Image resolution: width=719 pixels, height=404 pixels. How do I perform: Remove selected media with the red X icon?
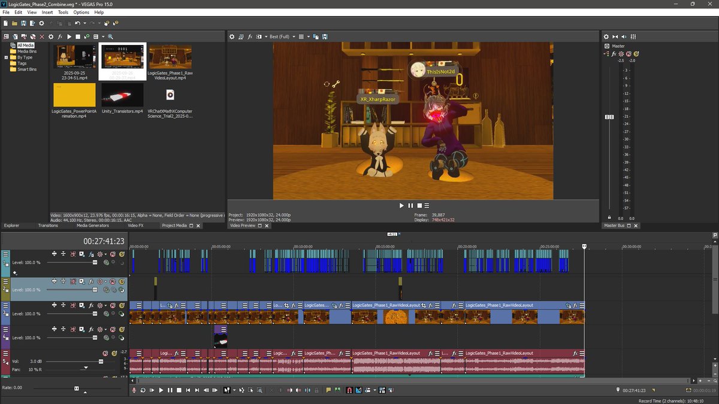[x=42, y=37]
